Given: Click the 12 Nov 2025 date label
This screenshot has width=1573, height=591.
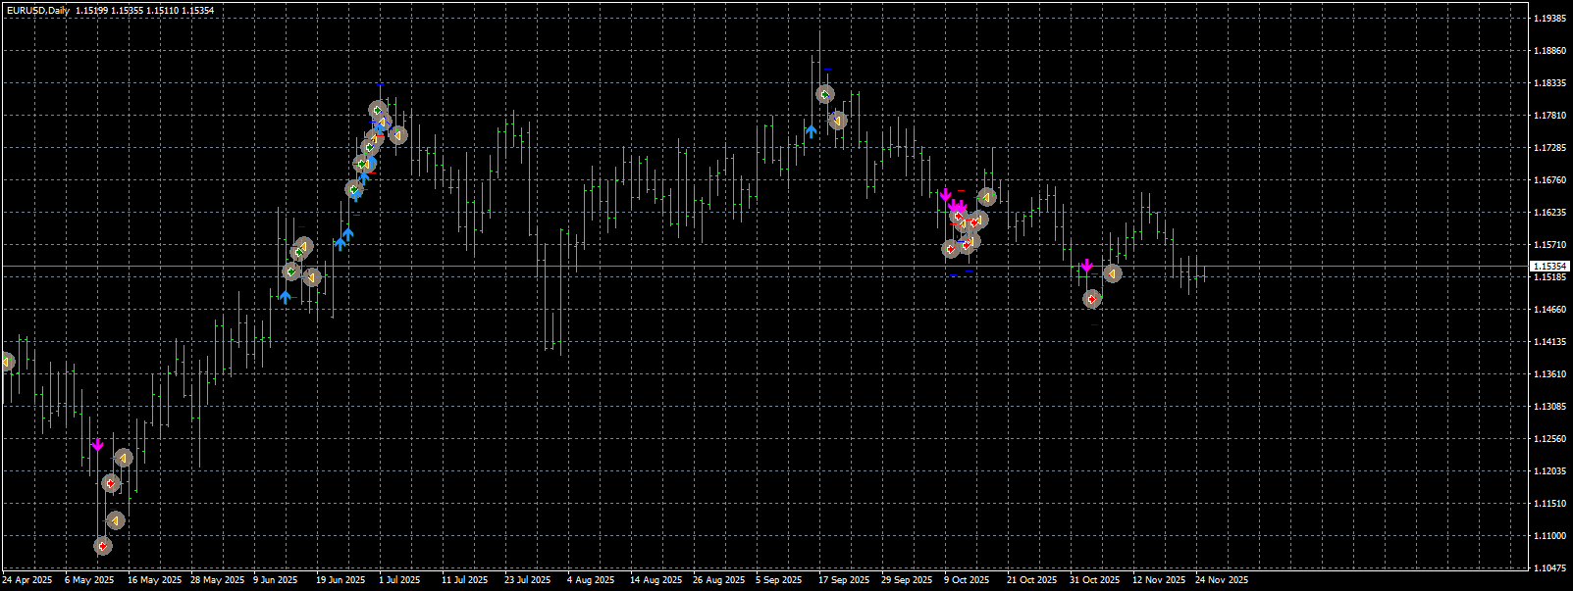Looking at the screenshot, I should pyautogui.click(x=1159, y=580).
